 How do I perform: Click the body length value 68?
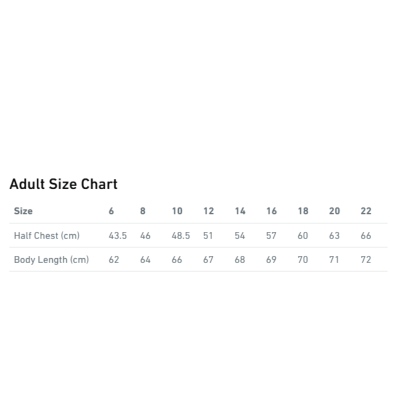click(x=240, y=259)
